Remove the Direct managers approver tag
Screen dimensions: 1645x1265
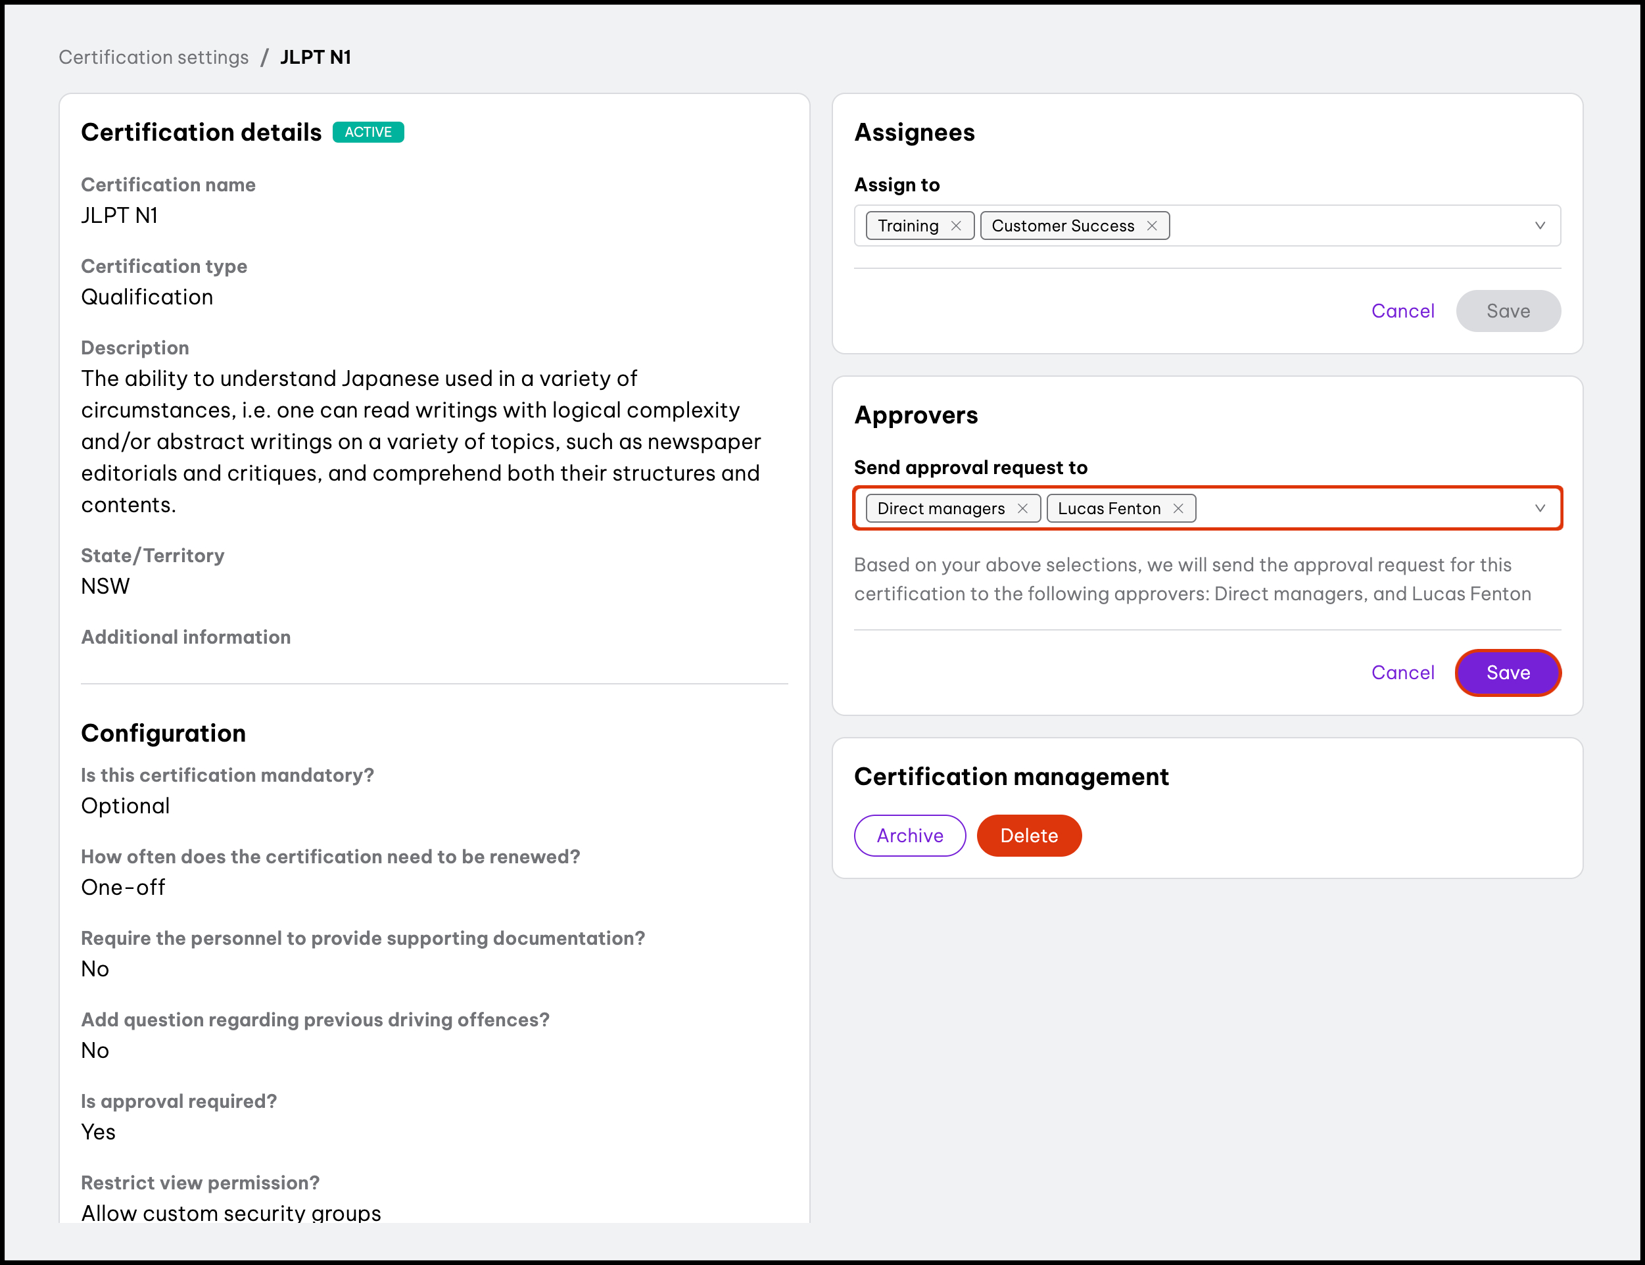pyautogui.click(x=1022, y=508)
